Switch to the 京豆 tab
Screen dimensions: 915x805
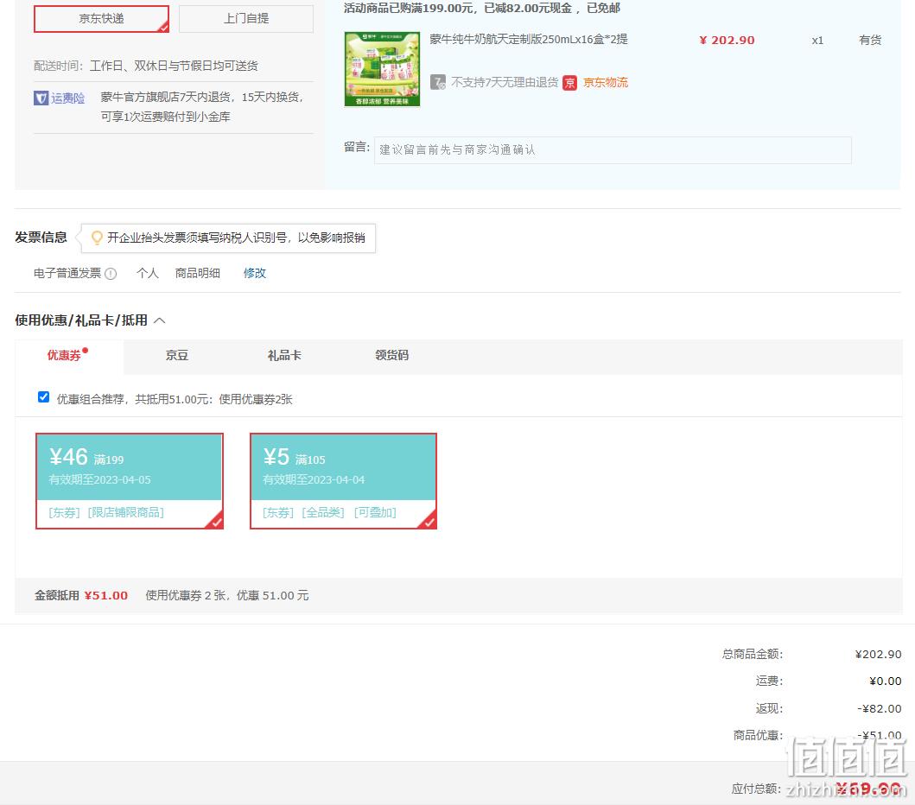coord(177,355)
